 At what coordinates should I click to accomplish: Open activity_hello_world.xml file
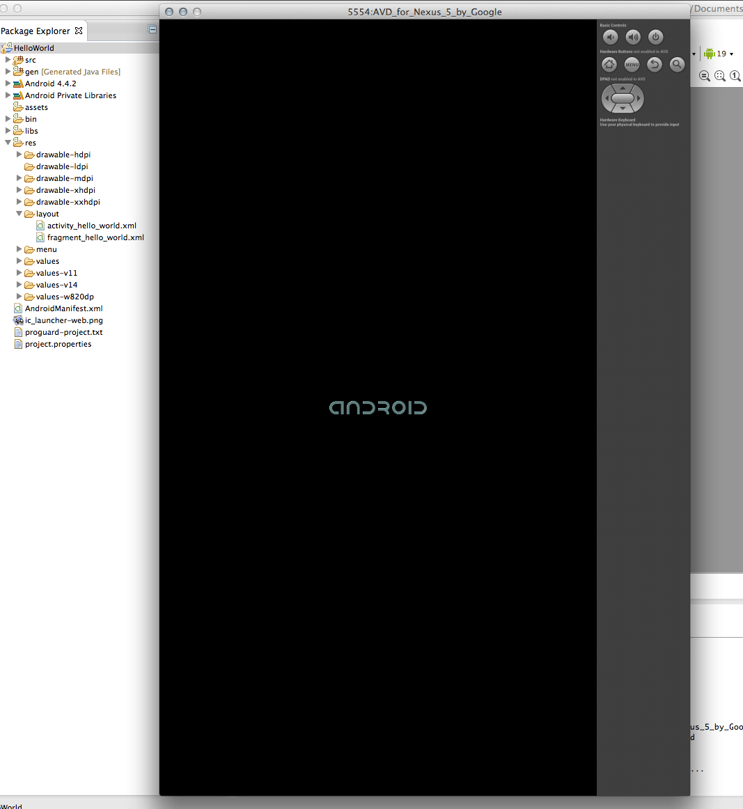click(91, 226)
